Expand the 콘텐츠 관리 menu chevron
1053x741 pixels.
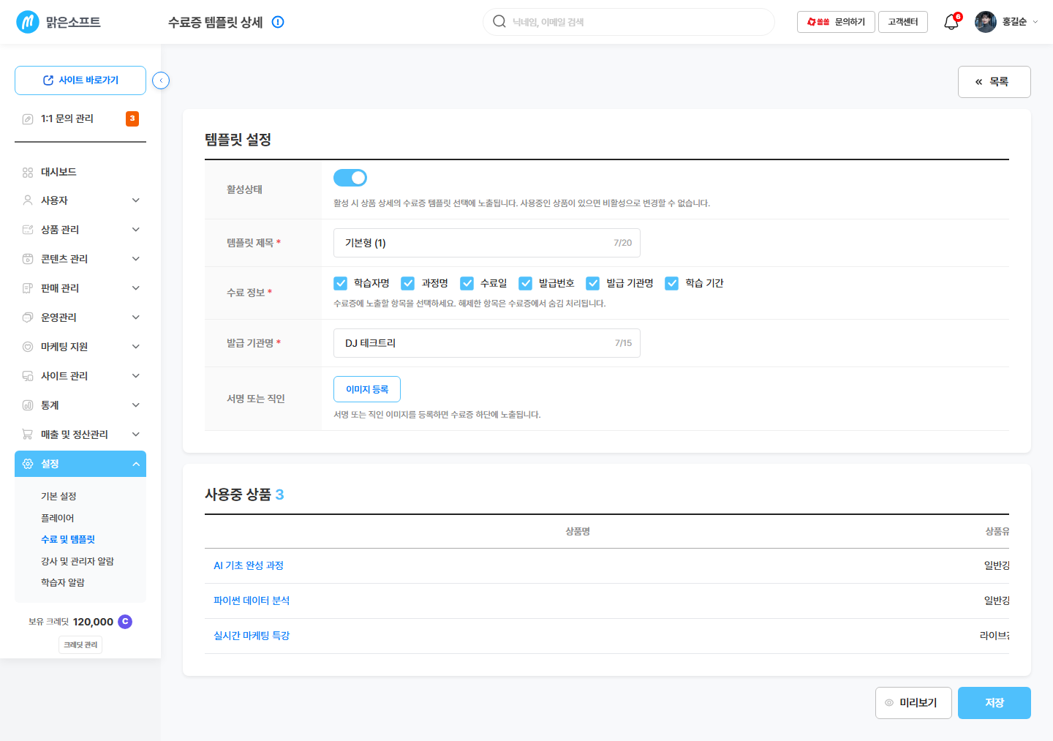[x=136, y=259]
